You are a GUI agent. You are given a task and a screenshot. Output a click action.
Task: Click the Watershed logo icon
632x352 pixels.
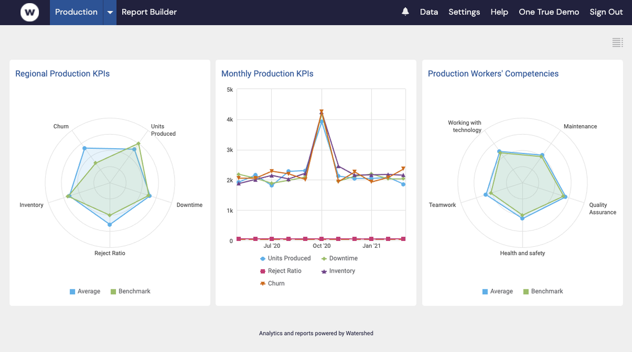(29, 12)
